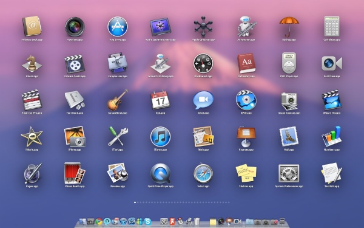Open Final Cut Pro clapperboard icon

click(32, 100)
